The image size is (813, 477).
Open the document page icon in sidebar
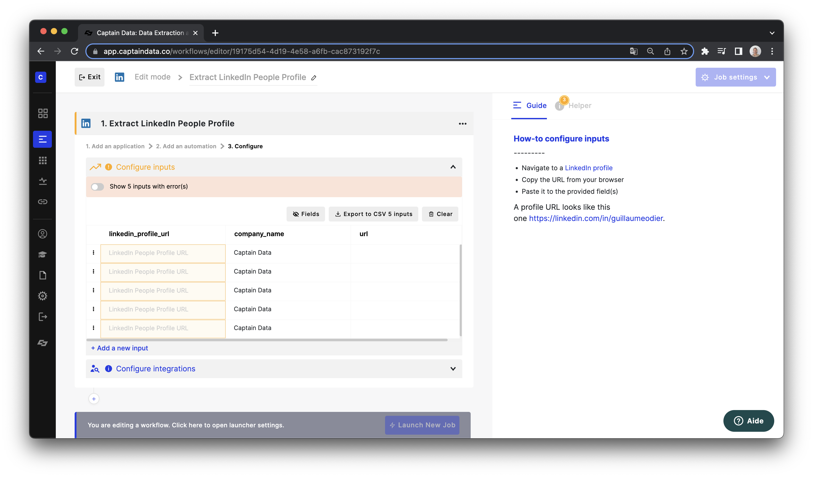point(43,275)
